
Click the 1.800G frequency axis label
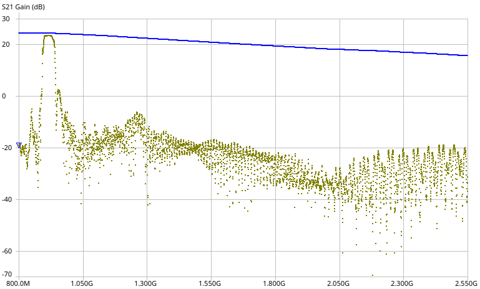274,283
